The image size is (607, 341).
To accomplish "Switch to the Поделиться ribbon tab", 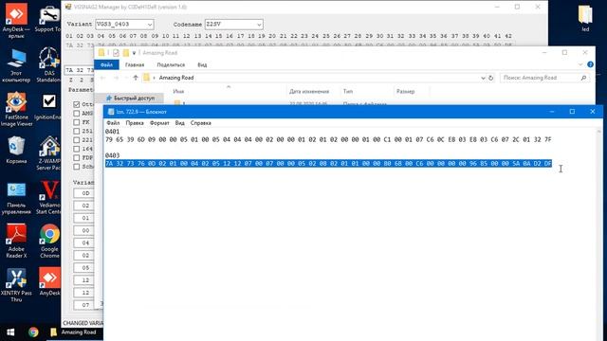I will click(x=171, y=64).
